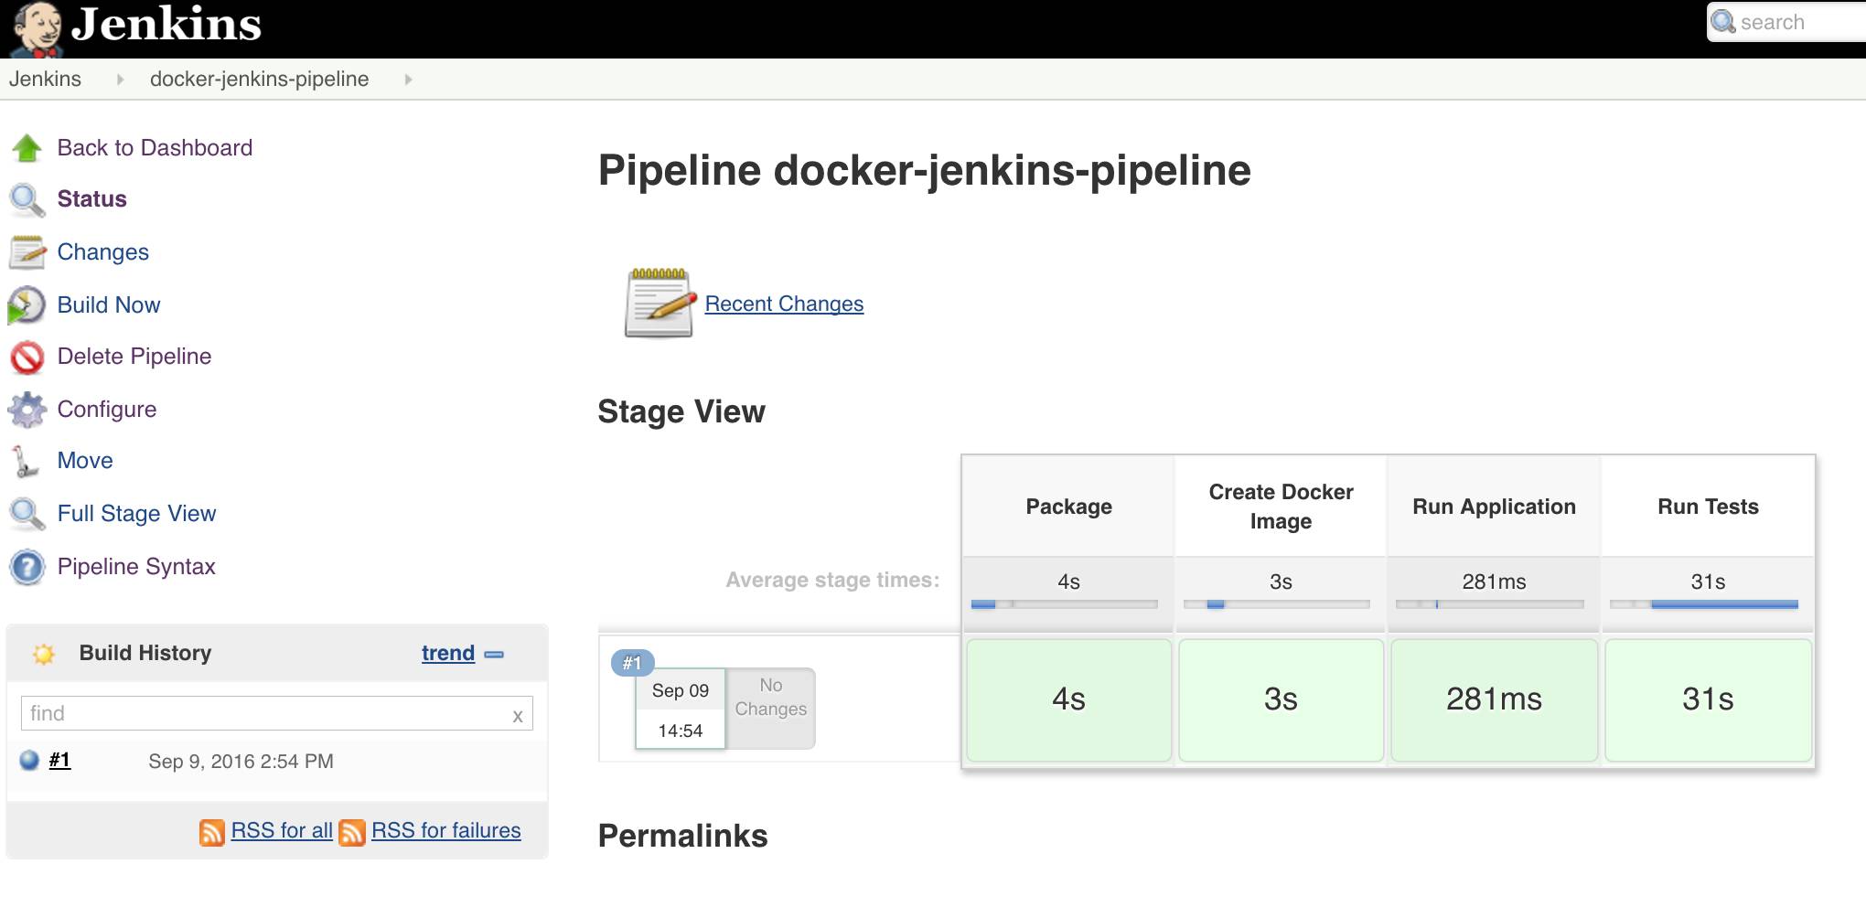The image size is (1866, 907).
Task: Click the Configure gear icon
Action: [x=27, y=410]
